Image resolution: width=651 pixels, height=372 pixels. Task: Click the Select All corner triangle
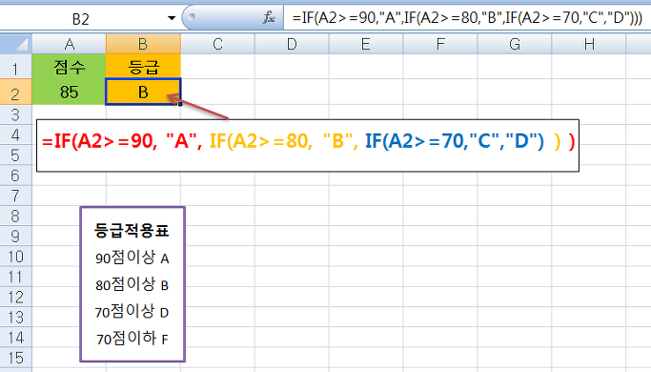click(x=16, y=44)
